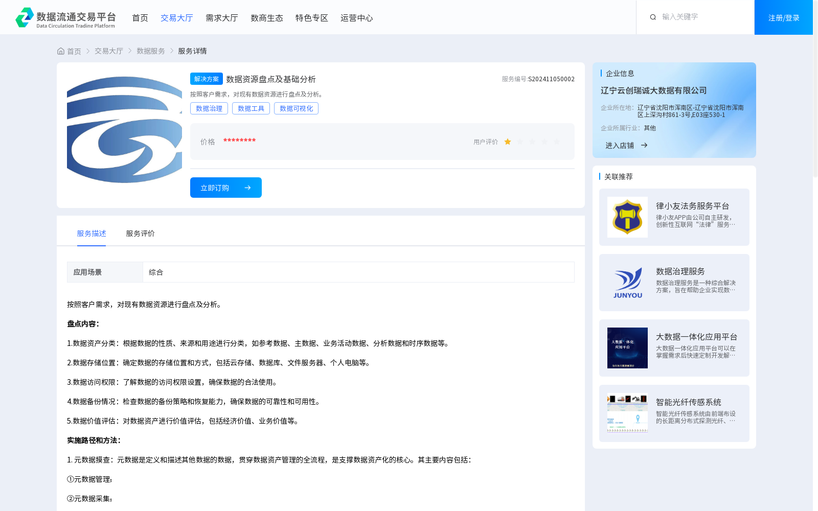Open 数商生态 in the navigation bar

[267, 18]
